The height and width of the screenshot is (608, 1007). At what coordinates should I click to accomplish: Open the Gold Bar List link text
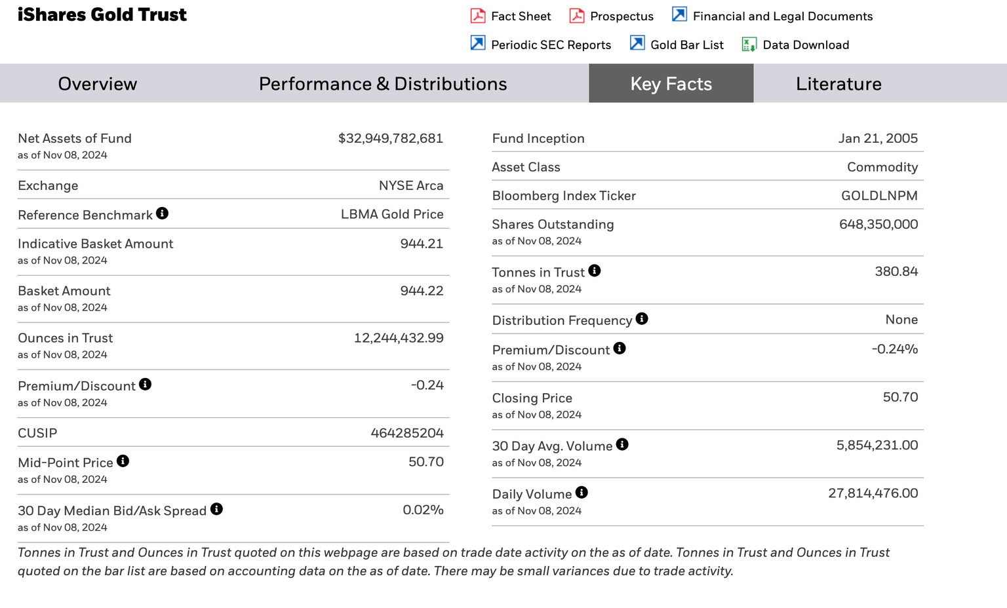(x=686, y=45)
